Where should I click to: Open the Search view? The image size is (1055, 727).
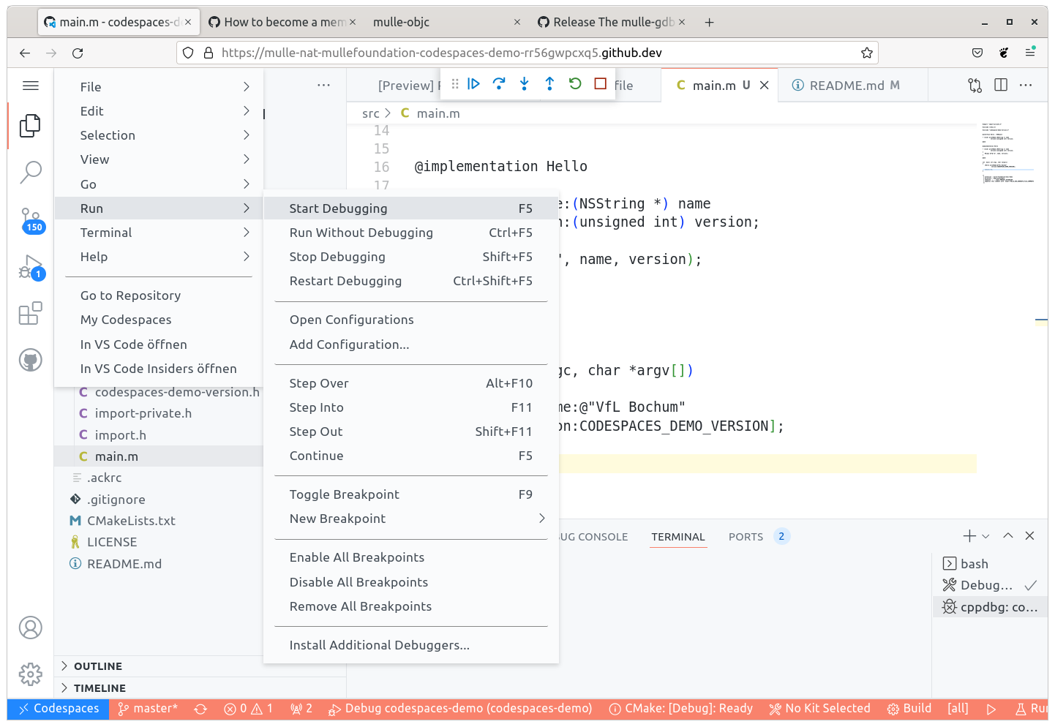point(31,172)
